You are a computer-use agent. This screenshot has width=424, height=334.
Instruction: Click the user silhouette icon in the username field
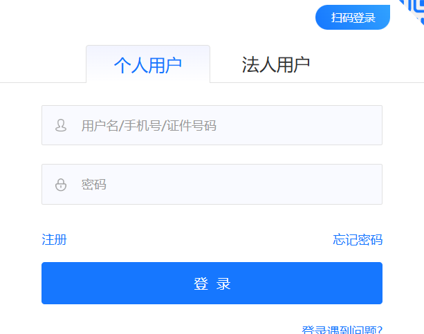61,126
